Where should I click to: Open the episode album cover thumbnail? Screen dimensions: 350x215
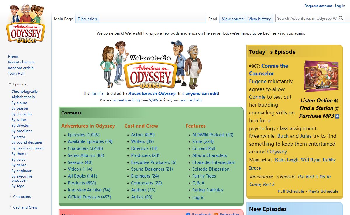pyautogui.click(x=321, y=76)
